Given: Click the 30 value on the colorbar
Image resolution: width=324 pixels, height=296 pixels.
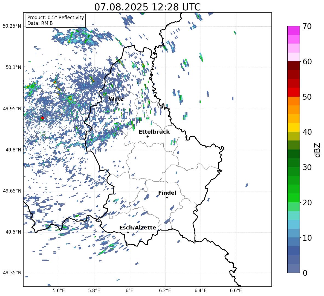Looking at the screenshot, I should click(x=307, y=167).
